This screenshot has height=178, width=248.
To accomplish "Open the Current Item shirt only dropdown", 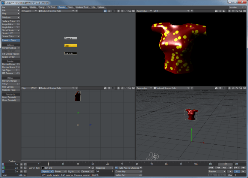I will 66,168.
